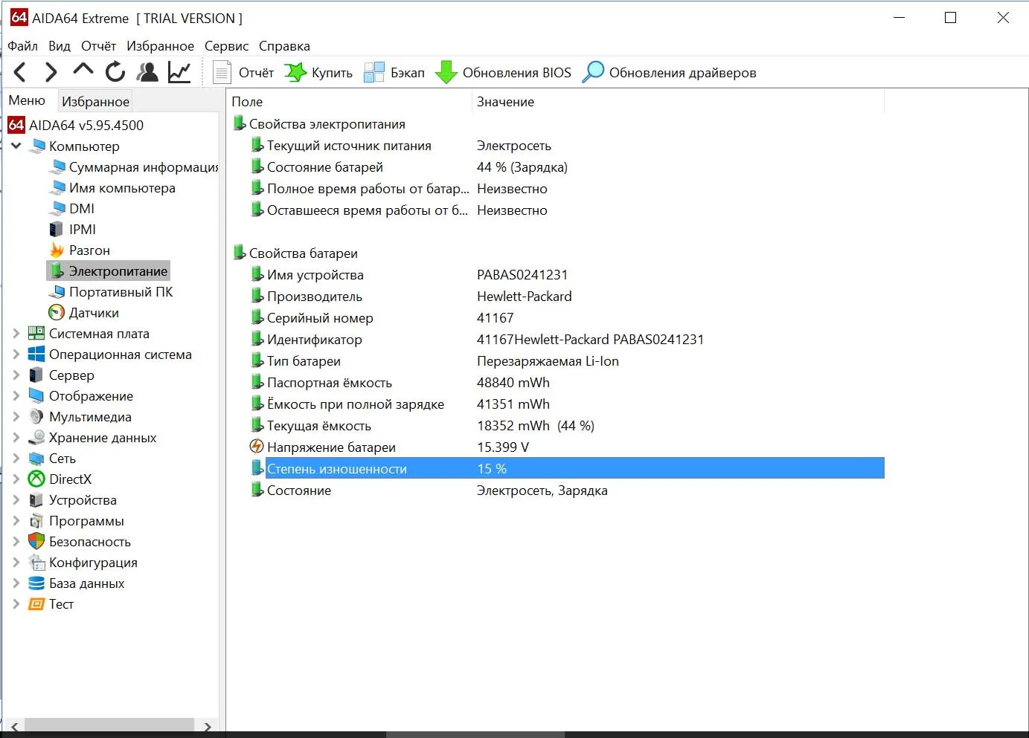This screenshot has height=738, width=1029.
Task: Click the Купить toolbar button label
Action: (x=332, y=73)
